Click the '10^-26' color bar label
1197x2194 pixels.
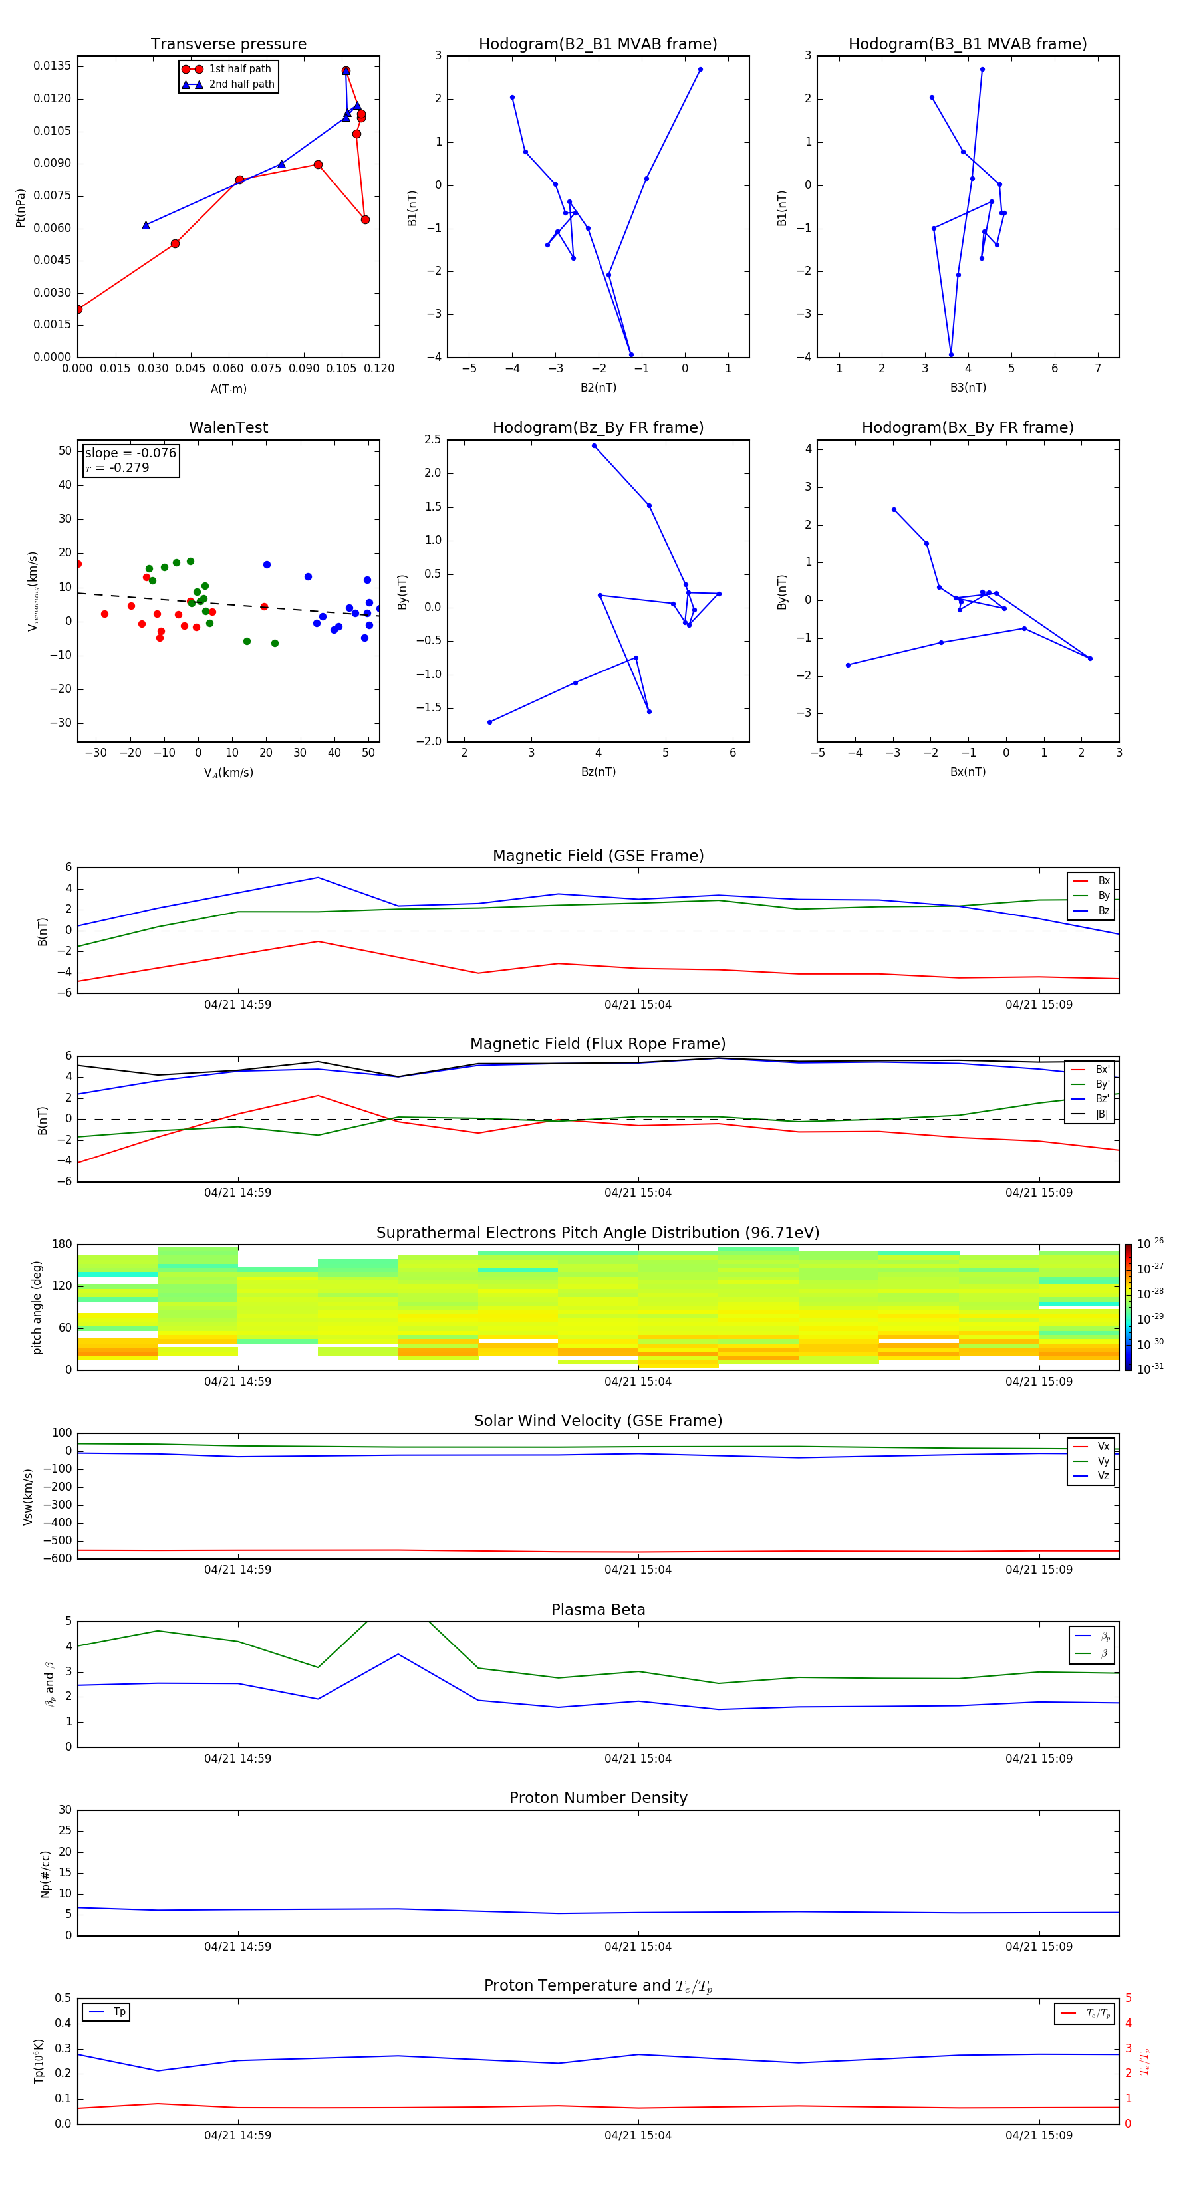click(1150, 1243)
